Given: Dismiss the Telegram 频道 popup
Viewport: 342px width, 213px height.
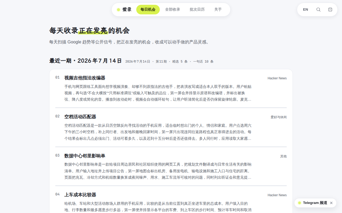Looking at the screenshot, I should tap(331, 203).
